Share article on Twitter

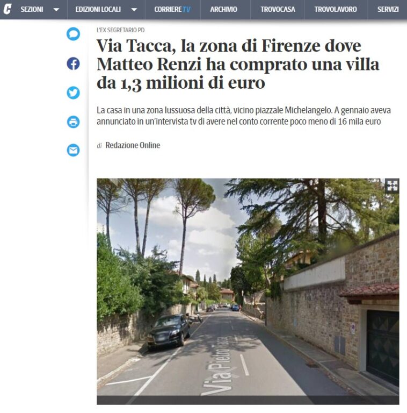tap(73, 92)
